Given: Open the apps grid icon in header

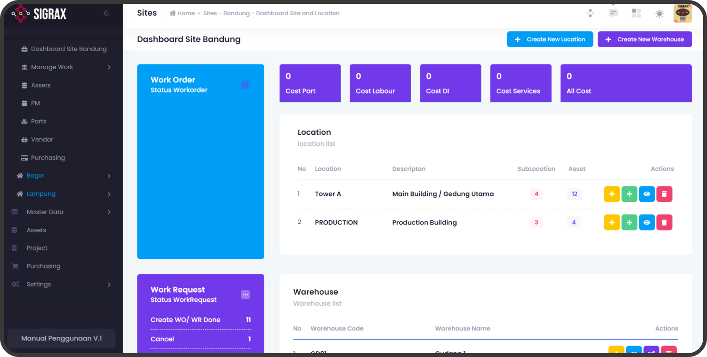Looking at the screenshot, I should click(636, 13).
